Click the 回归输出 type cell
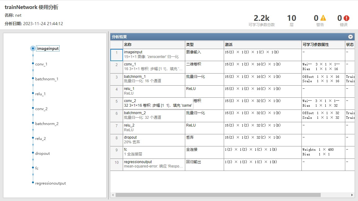The image size is (358, 201). pos(204,164)
